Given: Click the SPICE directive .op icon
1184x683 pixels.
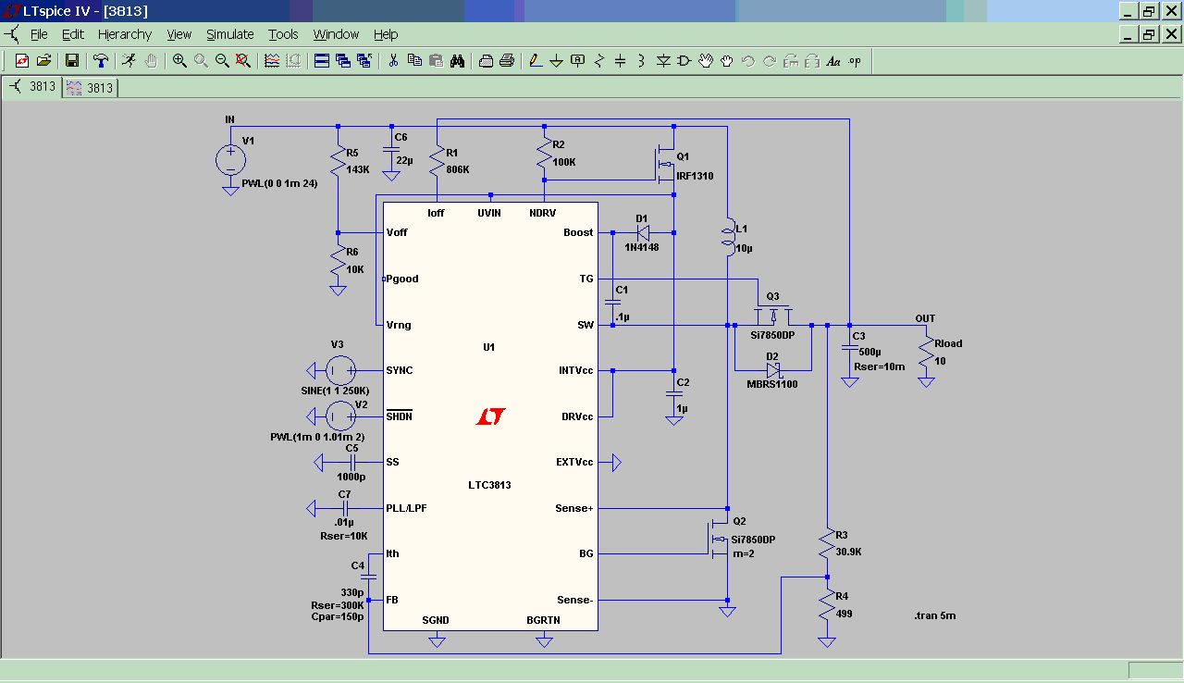Looking at the screenshot, I should point(855,61).
